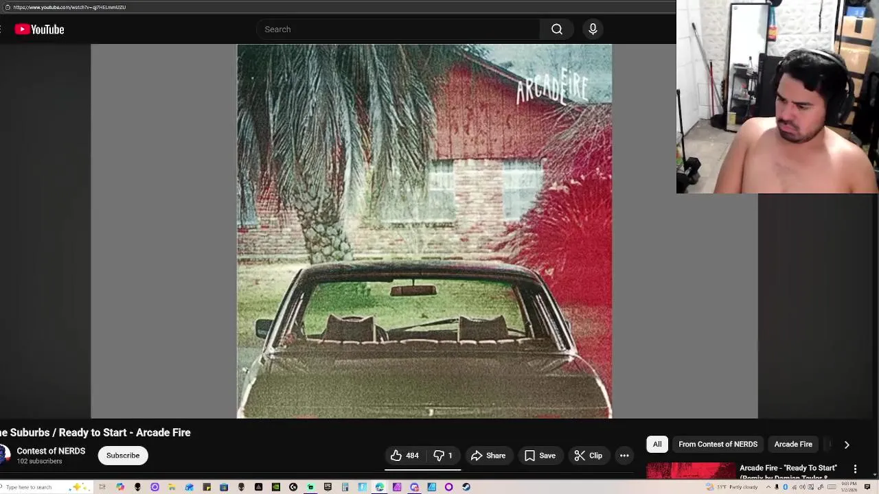Click the browser address bar URL

click(69, 7)
